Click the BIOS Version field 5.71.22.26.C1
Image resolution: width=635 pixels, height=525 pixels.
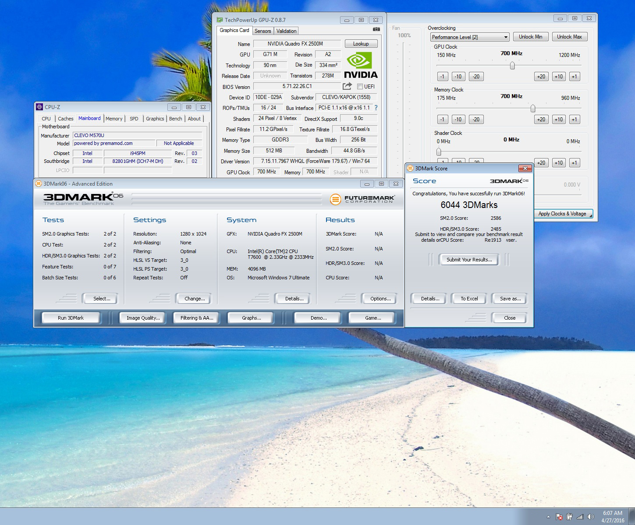[297, 86]
